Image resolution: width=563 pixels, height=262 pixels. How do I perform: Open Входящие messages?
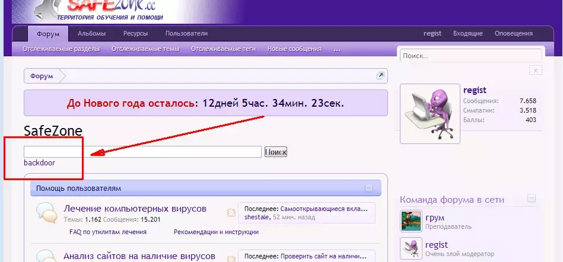467,34
